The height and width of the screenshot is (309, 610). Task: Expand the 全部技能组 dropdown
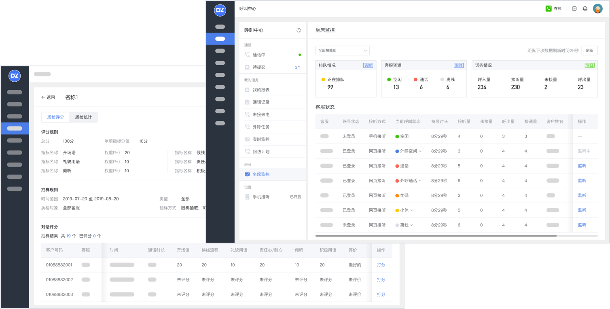[x=342, y=51]
